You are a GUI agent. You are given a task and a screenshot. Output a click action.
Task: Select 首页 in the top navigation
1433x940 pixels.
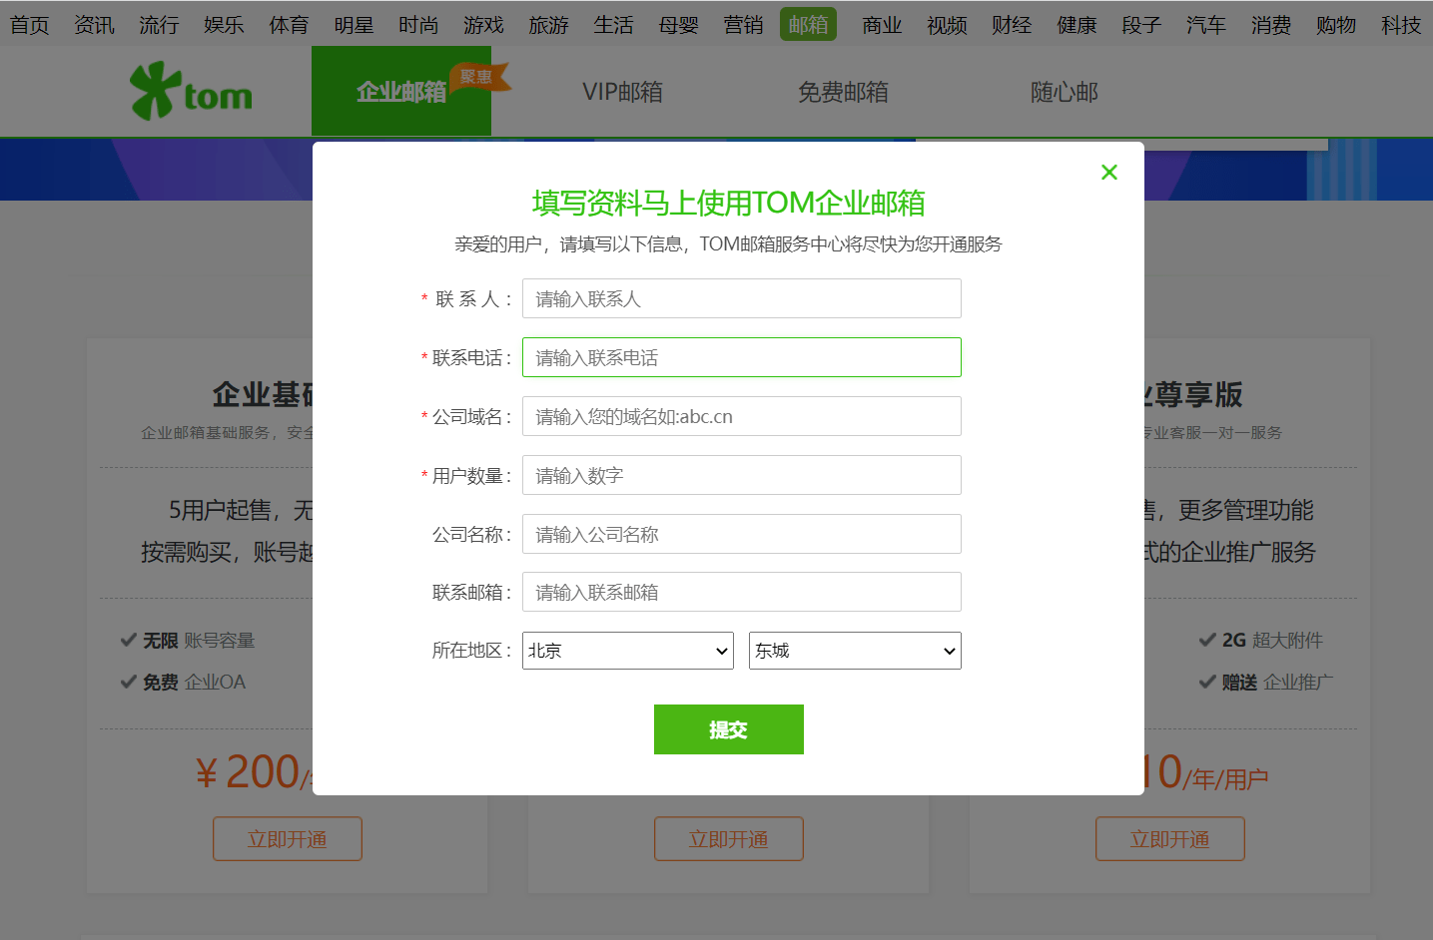29,25
